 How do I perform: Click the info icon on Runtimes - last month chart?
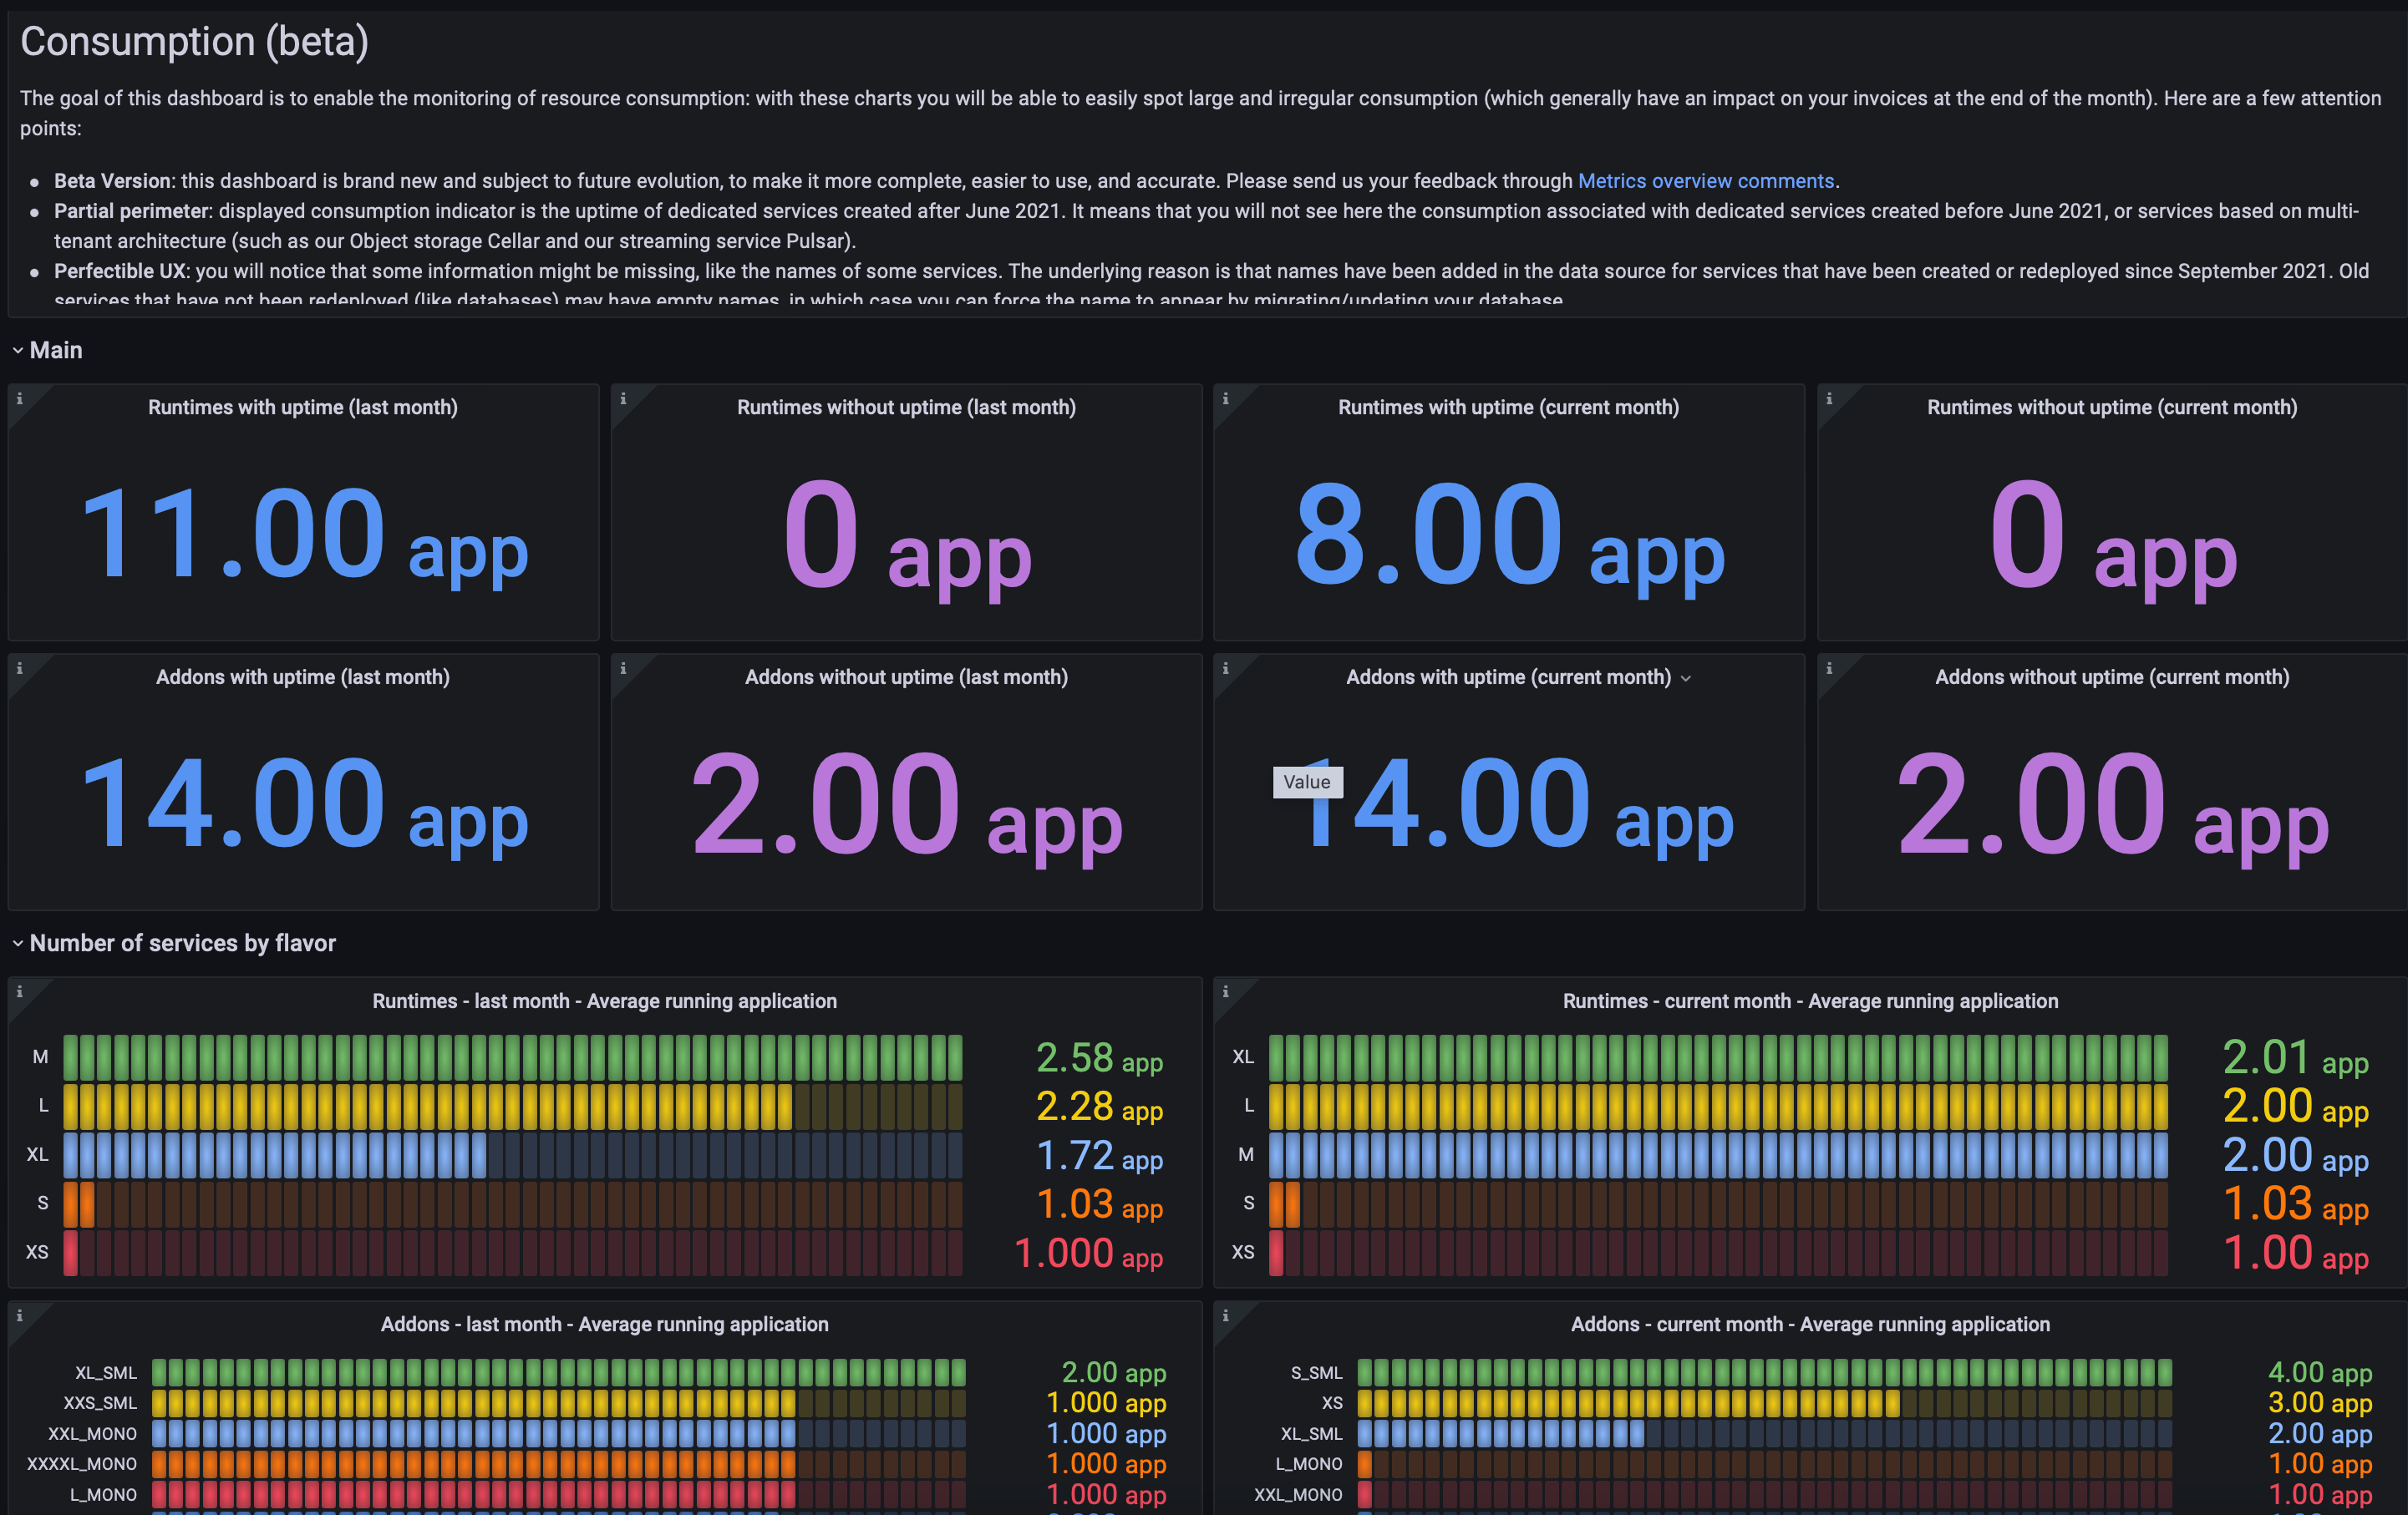21,991
